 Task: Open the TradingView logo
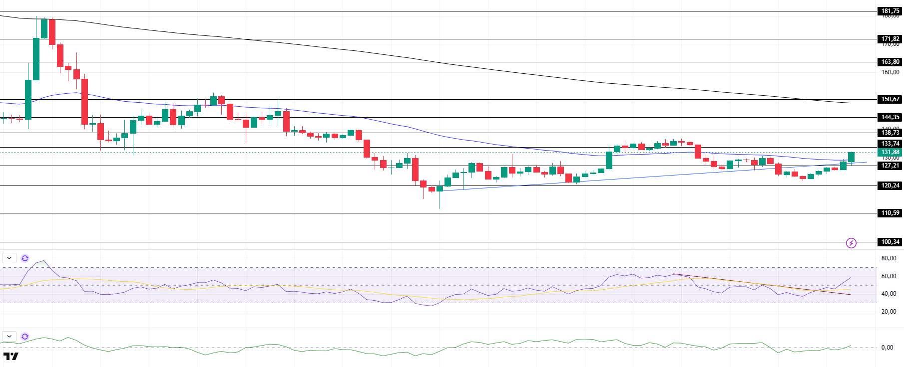coord(10,356)
